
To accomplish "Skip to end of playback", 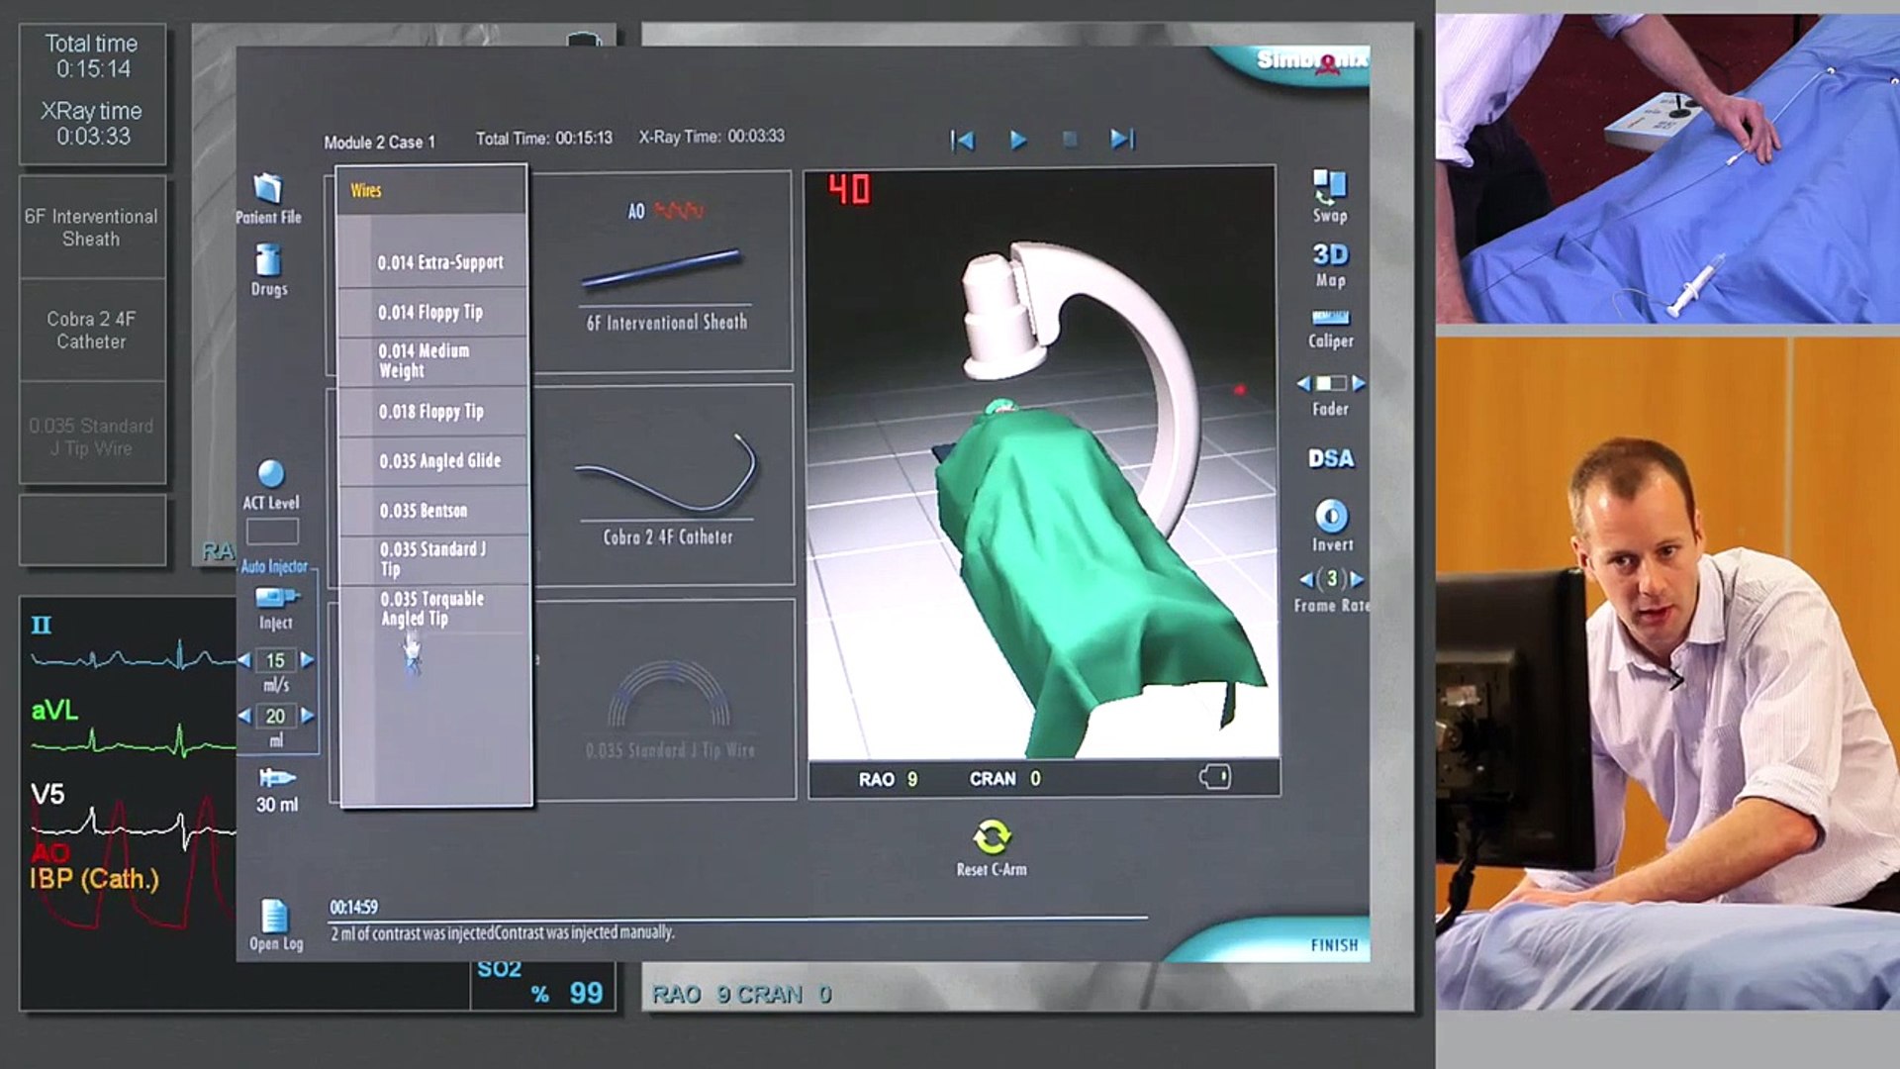I will [1121, 140].
